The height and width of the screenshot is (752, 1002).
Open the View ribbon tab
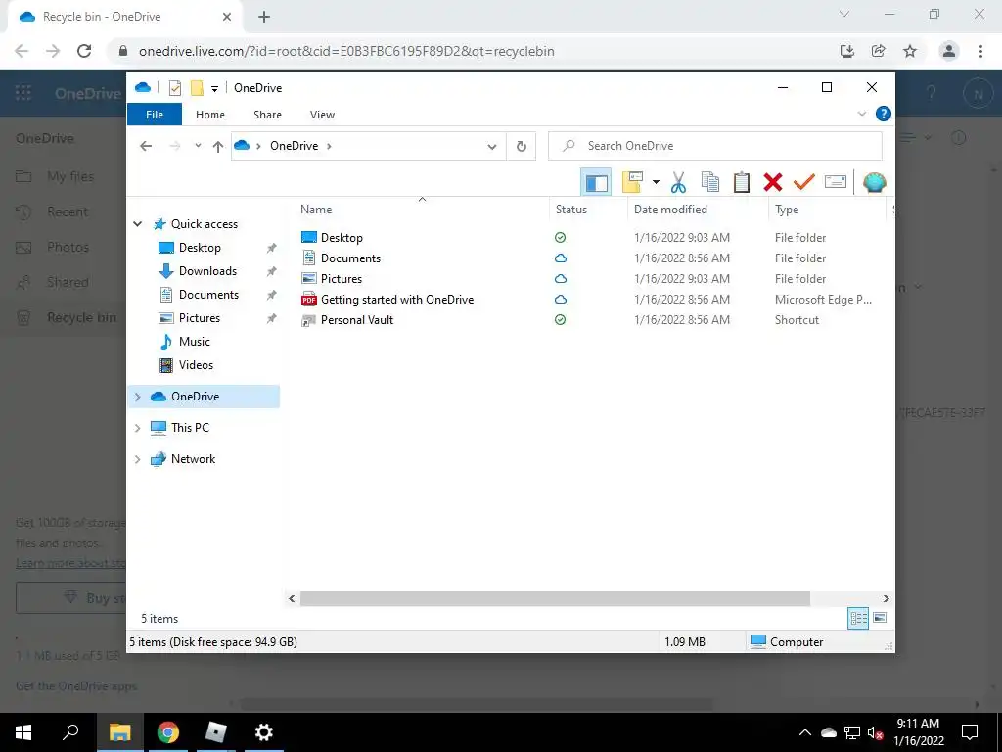[x=322, y=115]
